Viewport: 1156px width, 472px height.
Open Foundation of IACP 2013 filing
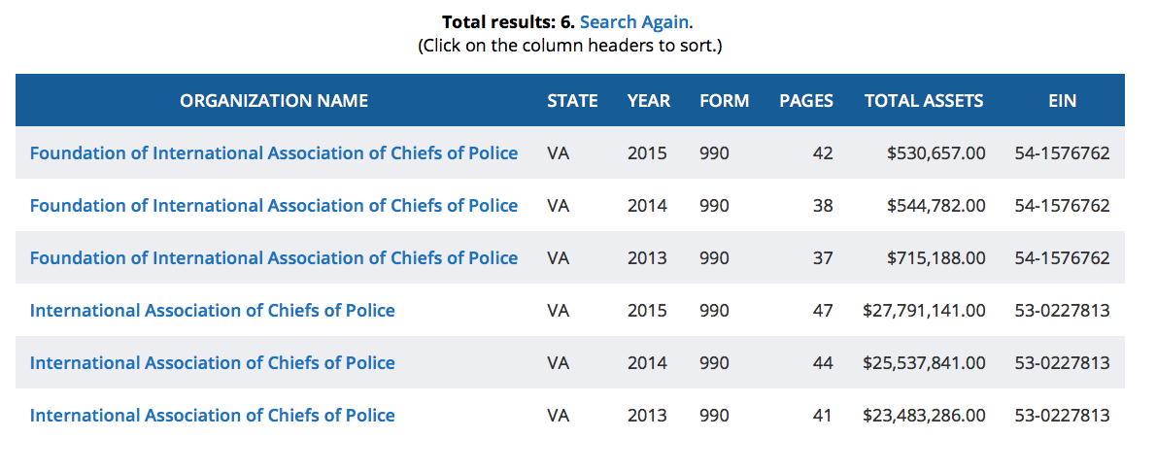tap(274, 257)
